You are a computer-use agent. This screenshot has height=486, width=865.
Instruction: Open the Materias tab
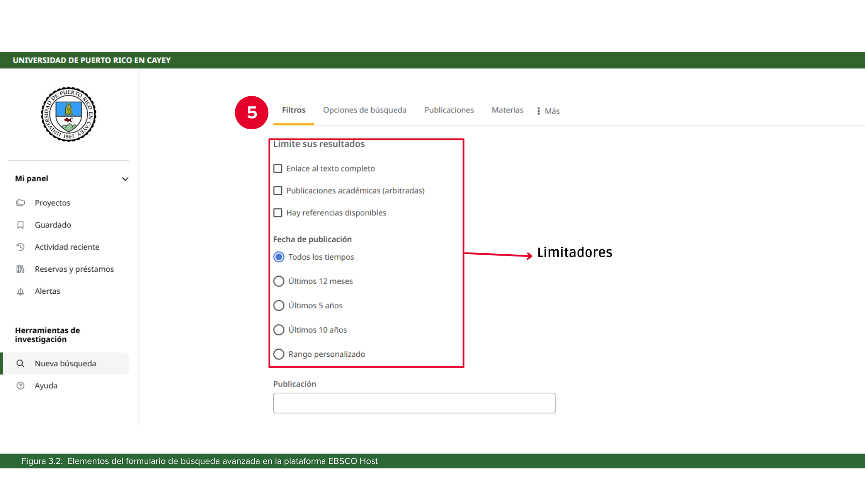(507, 110)
